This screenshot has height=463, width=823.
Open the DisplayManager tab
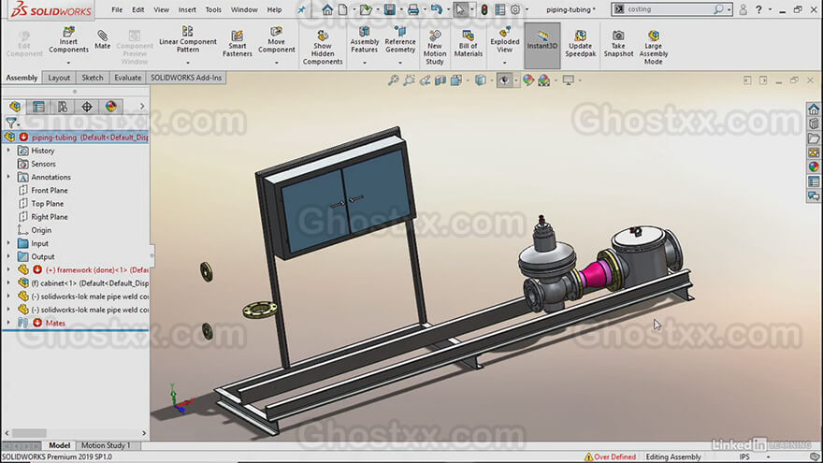click(x=110, y=107)
